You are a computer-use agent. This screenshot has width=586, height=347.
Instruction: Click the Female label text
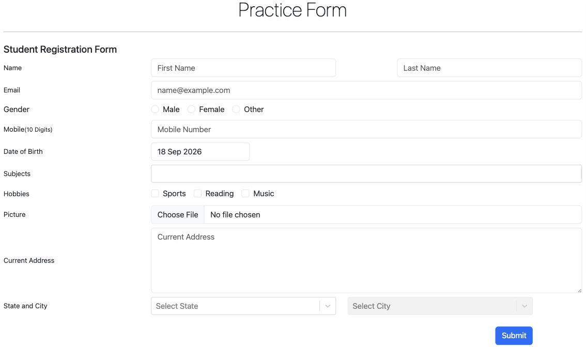click(x=211, y=109)
